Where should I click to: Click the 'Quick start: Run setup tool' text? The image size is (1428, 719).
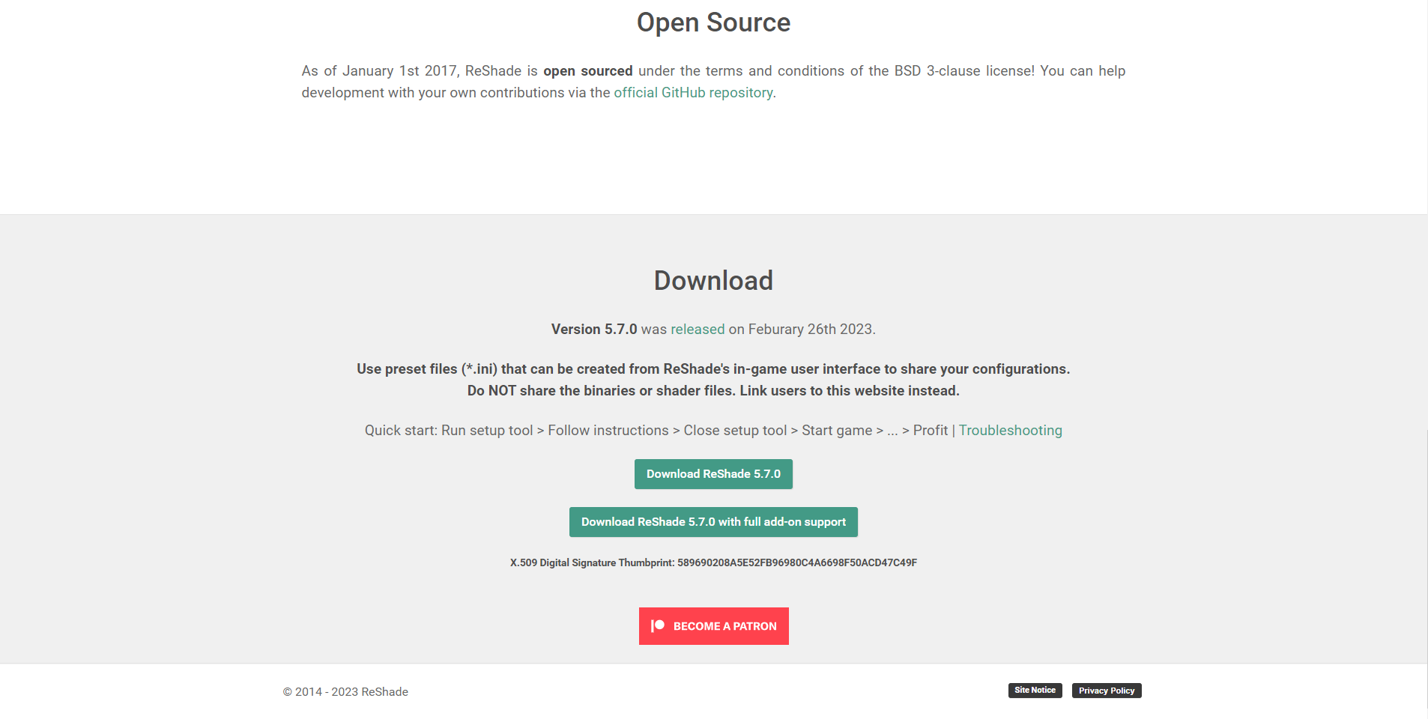[449, 430]
